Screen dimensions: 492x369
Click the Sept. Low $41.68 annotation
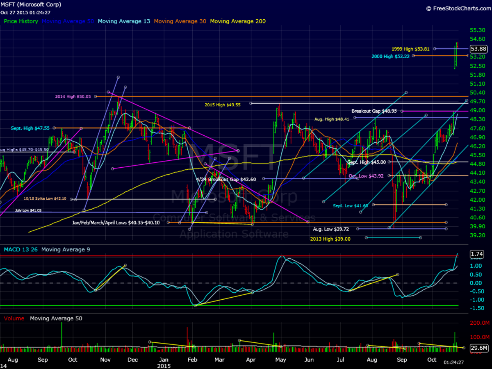point(351,205)
